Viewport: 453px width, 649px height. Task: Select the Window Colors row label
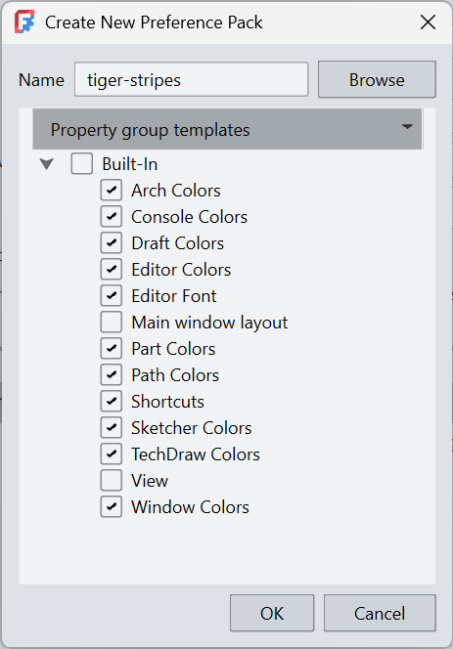(190, 507)
